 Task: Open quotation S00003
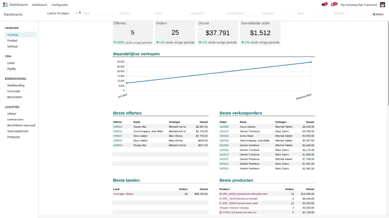pos(117,145)
